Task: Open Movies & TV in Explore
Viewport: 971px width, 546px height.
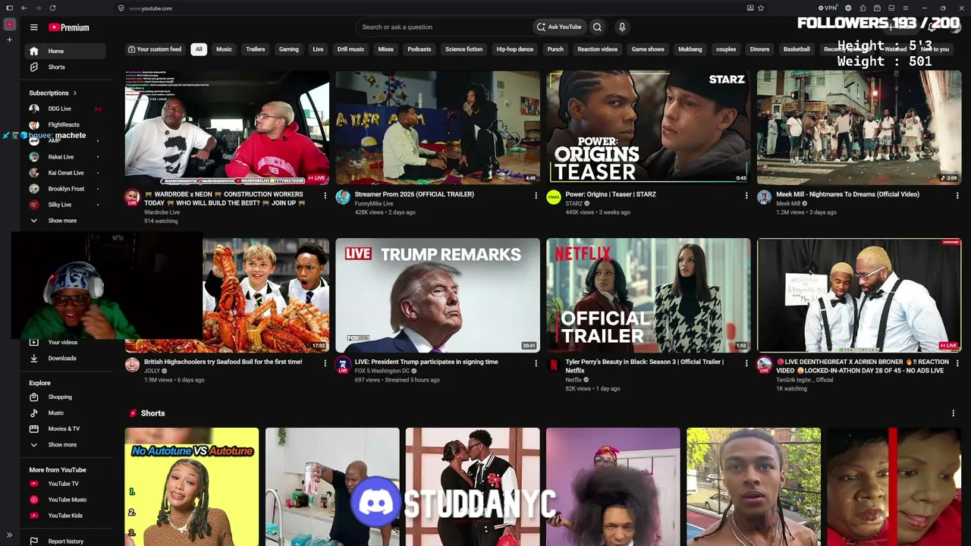Action: pos(63,428)
